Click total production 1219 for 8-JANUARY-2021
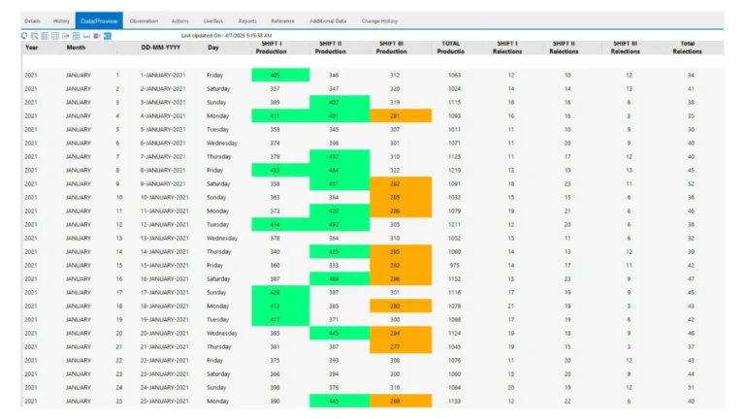 [454, 170]
